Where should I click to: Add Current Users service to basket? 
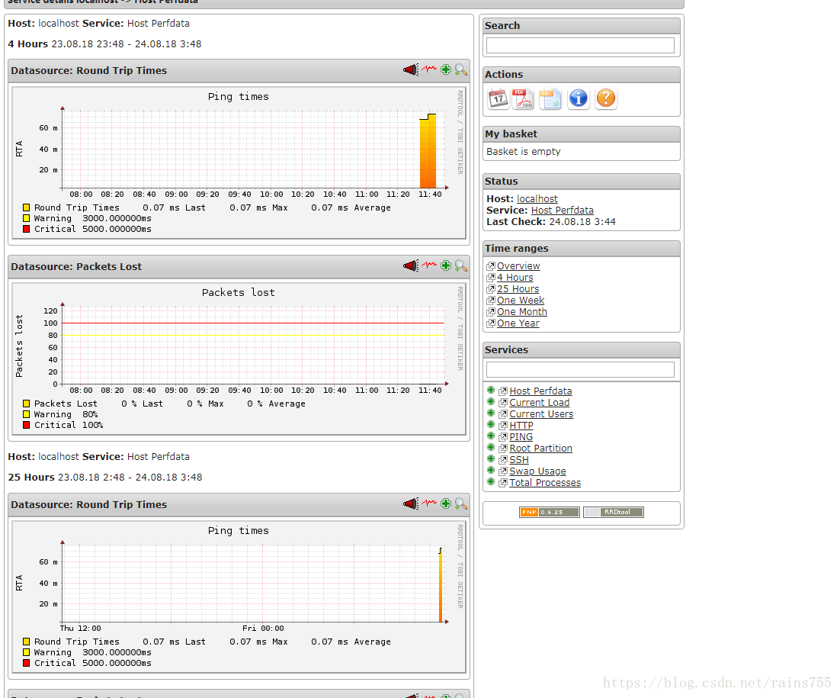(x=491, y=413)
